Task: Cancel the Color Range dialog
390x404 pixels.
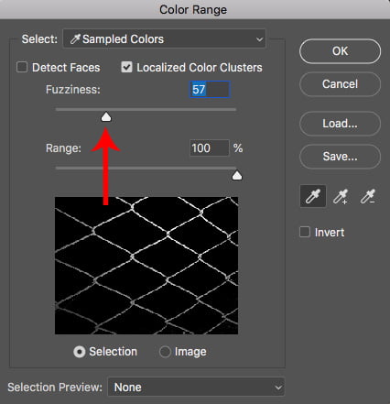Action: tap(340, 84)
